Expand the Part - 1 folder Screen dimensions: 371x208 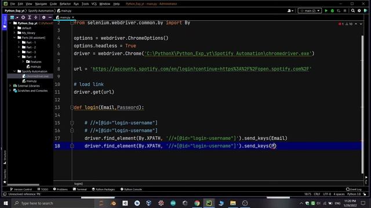coord(19,42)
